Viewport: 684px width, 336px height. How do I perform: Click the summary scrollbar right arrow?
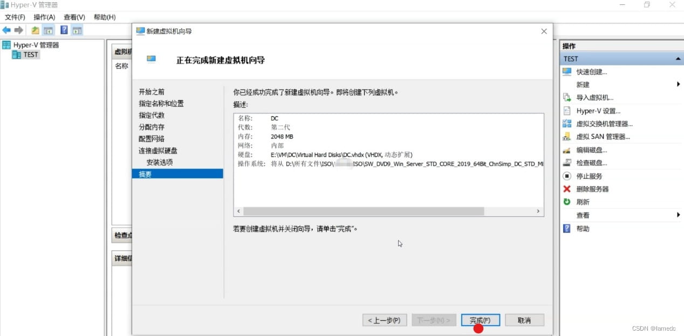point(538,212)
